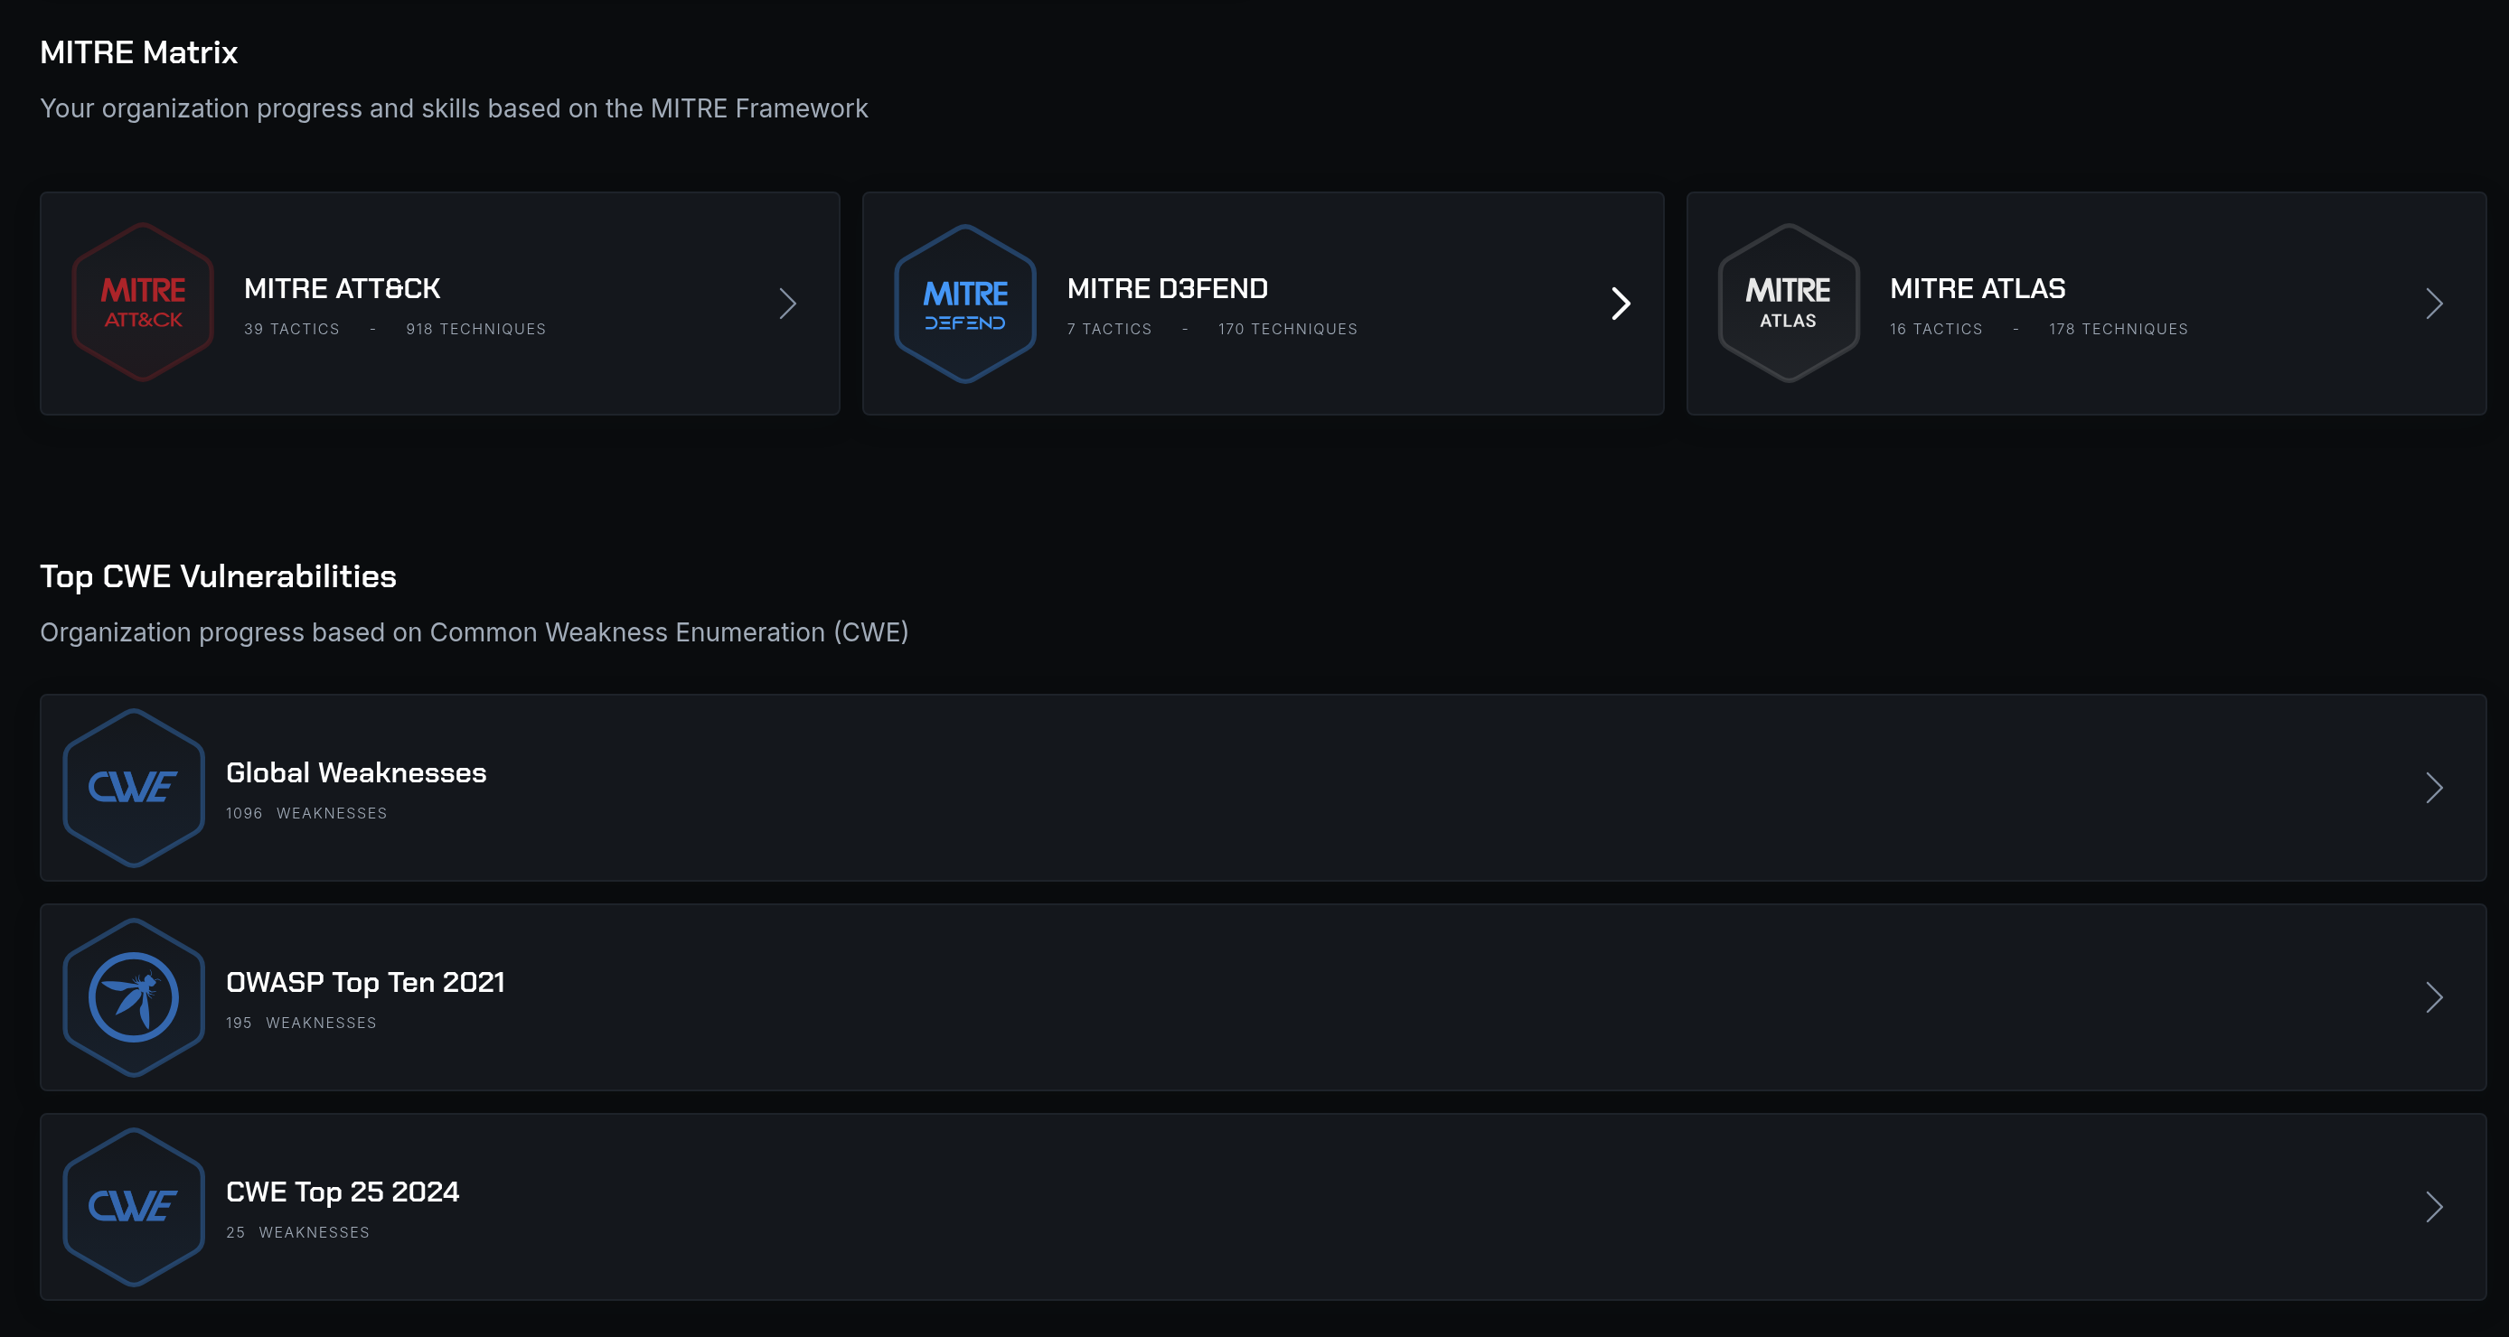Open the MITRE ATLAS card title
The image size is (2509, 1337).
point(1978,288)
